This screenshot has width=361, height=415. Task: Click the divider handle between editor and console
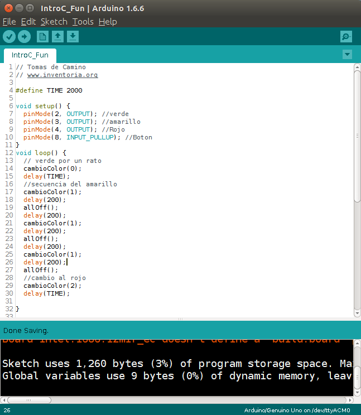[x=181, y=319]
